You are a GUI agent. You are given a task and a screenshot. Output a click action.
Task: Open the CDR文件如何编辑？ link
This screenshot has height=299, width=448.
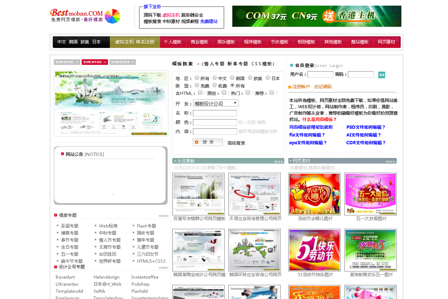pyautogui.click(x=366, y=143)
